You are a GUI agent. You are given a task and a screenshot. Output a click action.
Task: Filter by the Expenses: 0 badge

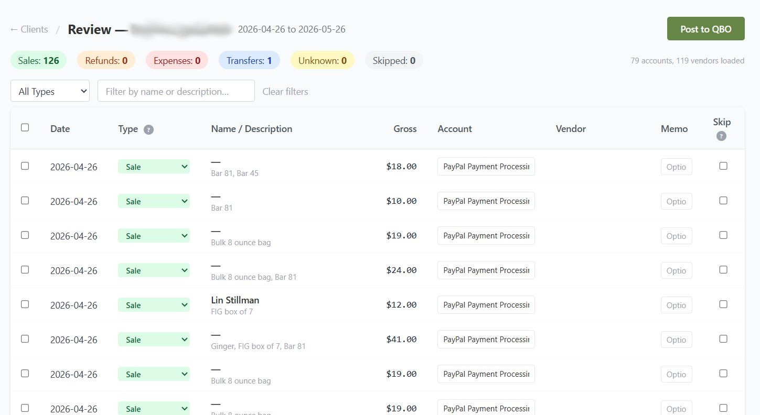(177, 60)
